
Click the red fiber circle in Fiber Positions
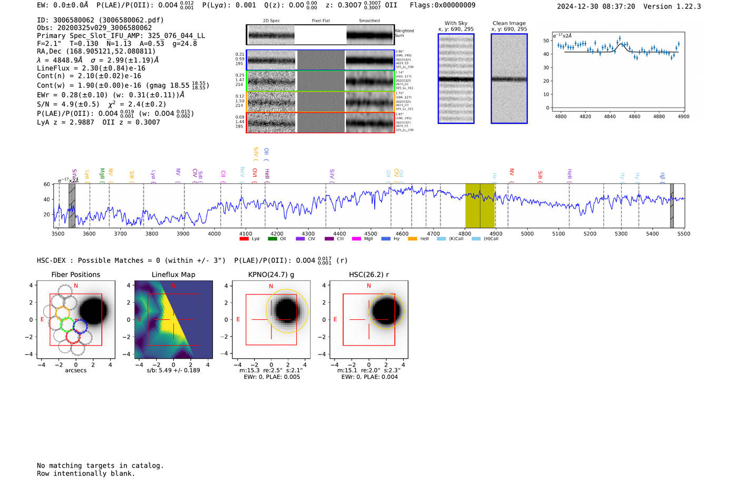pos(73,337)
